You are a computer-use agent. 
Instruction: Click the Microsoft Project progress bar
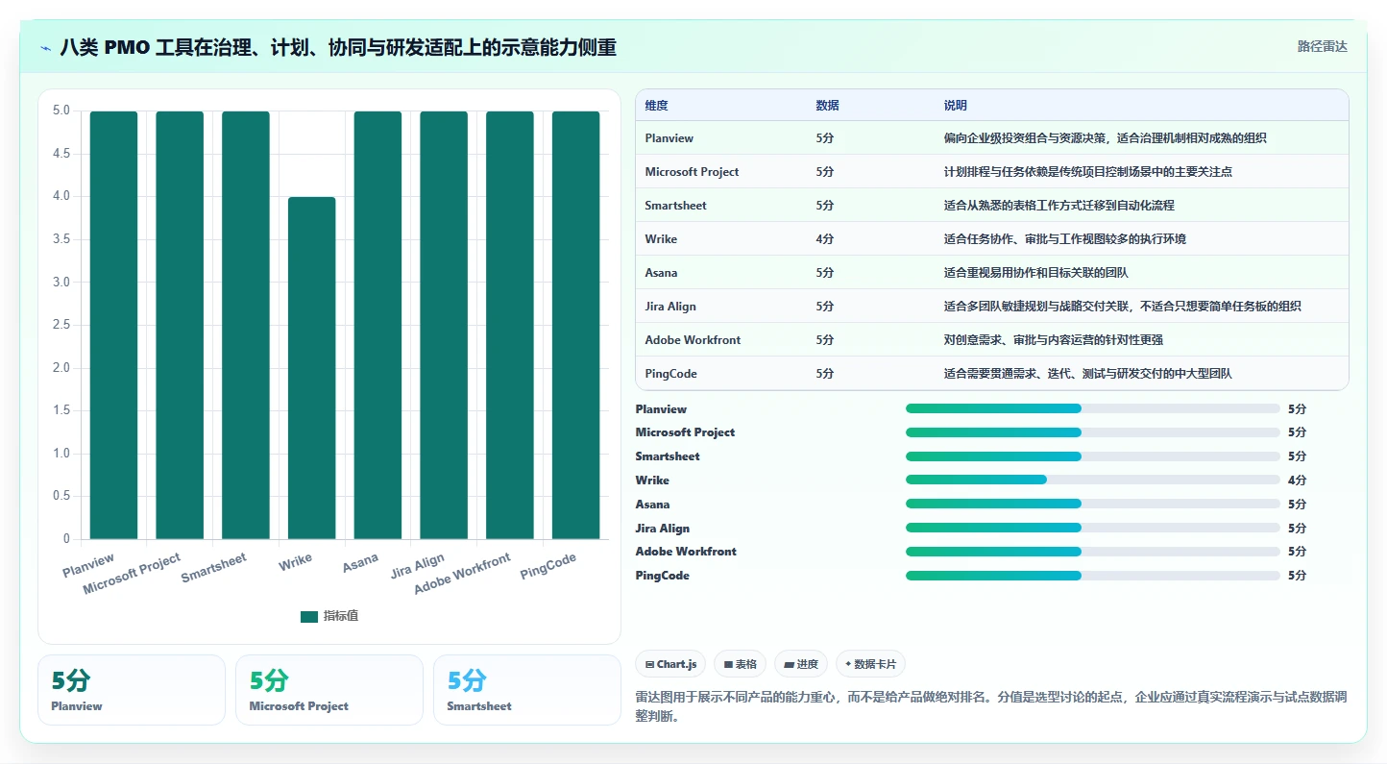[x=1092, y=432]
